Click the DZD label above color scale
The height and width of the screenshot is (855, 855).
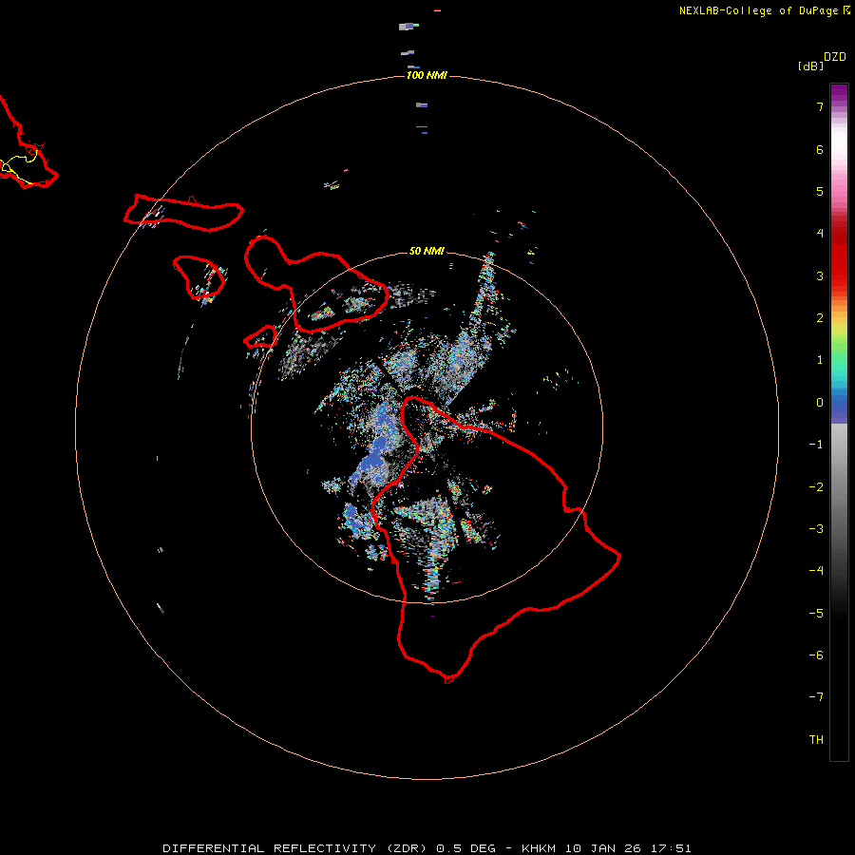835,57
